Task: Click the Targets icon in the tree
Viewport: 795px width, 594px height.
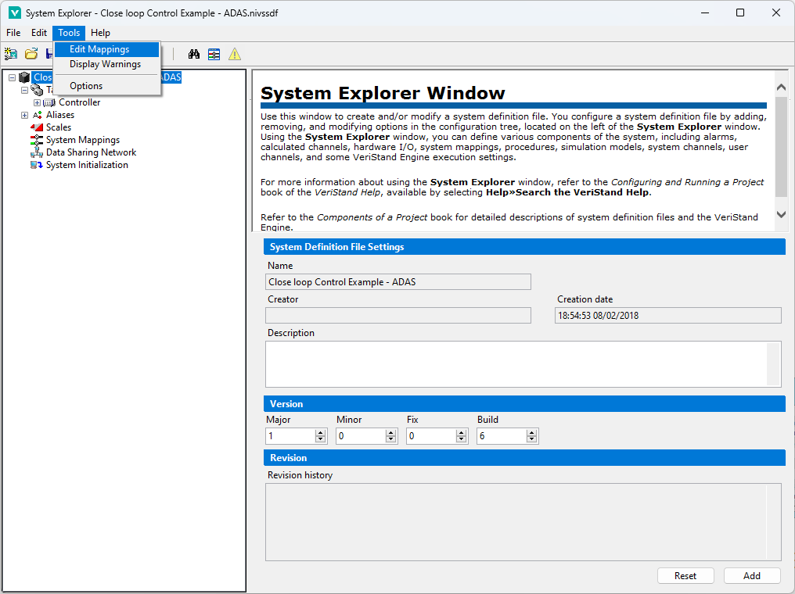Action: click(37, 90)
